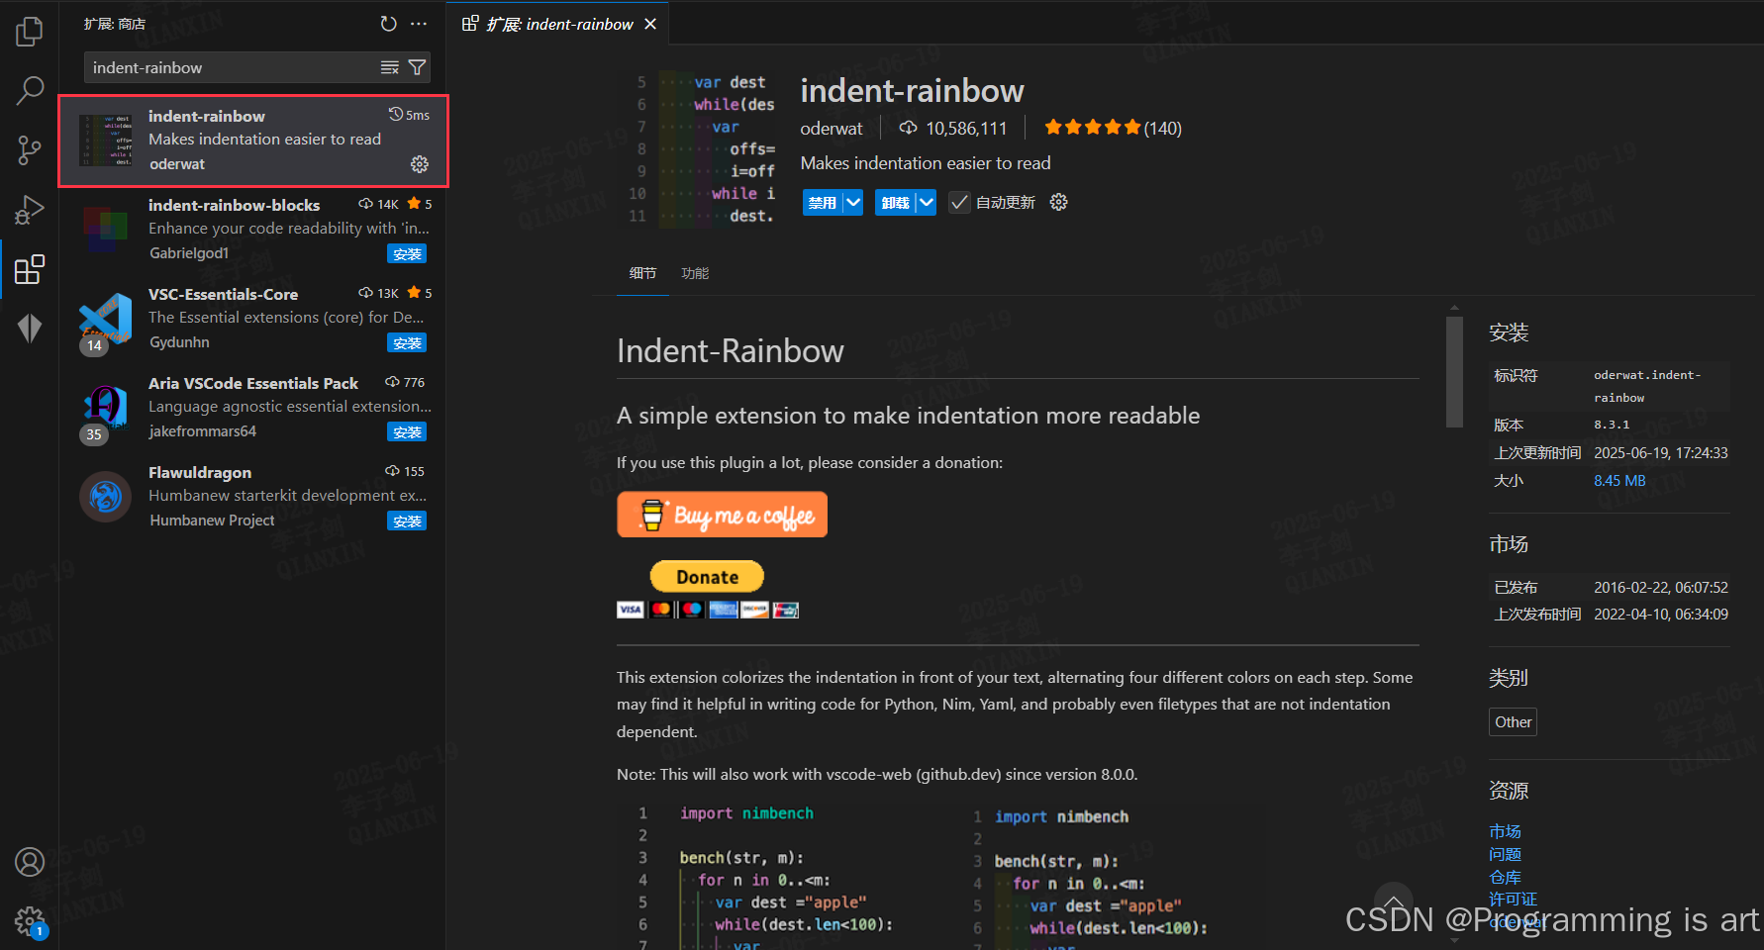Open the Explorer view in activity bar
This screenshot has width=1764, height=950.
(x=30, y=32)
